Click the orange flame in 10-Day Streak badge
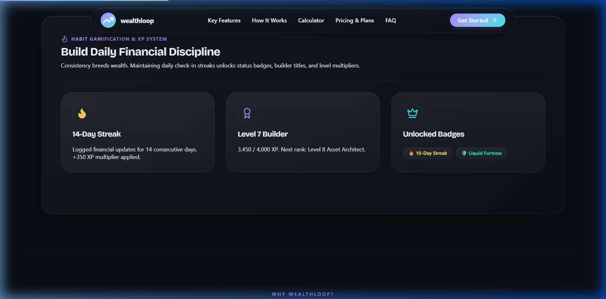The height and width of the screenshot is (299, 606). [411, 153]
